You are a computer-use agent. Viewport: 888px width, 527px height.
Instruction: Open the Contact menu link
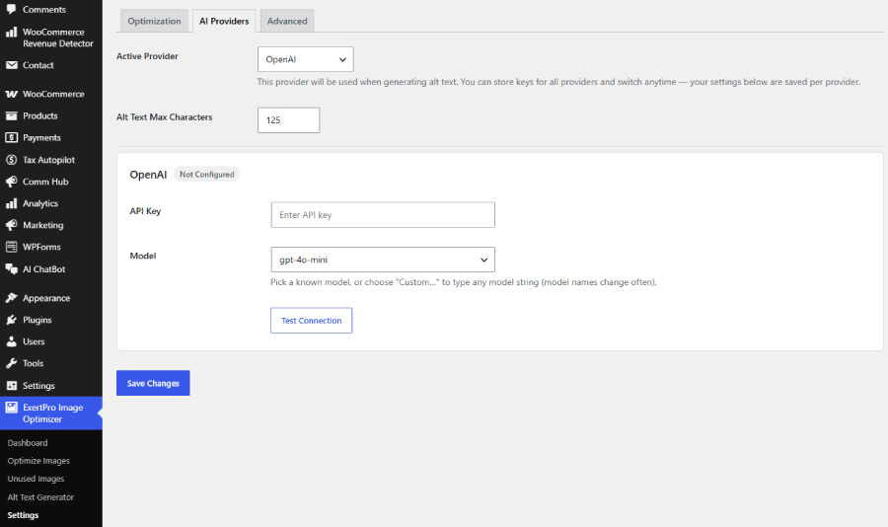coord(37,65)
